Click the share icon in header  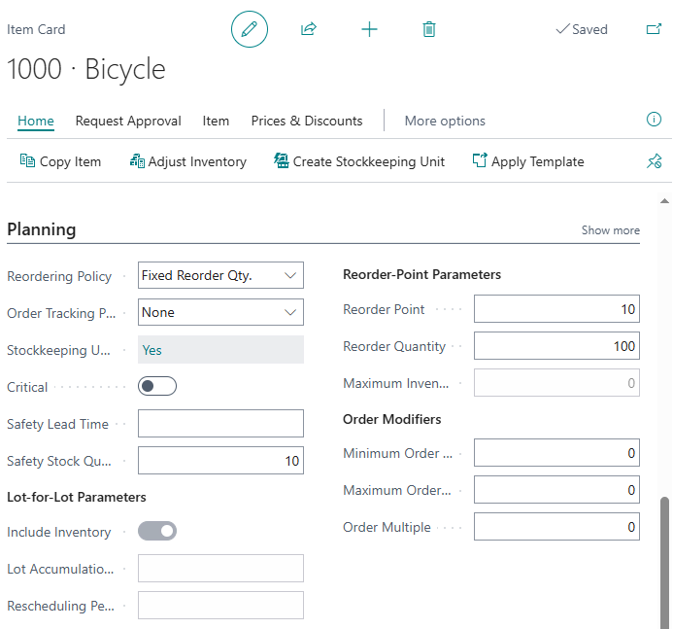pos(309,29)
